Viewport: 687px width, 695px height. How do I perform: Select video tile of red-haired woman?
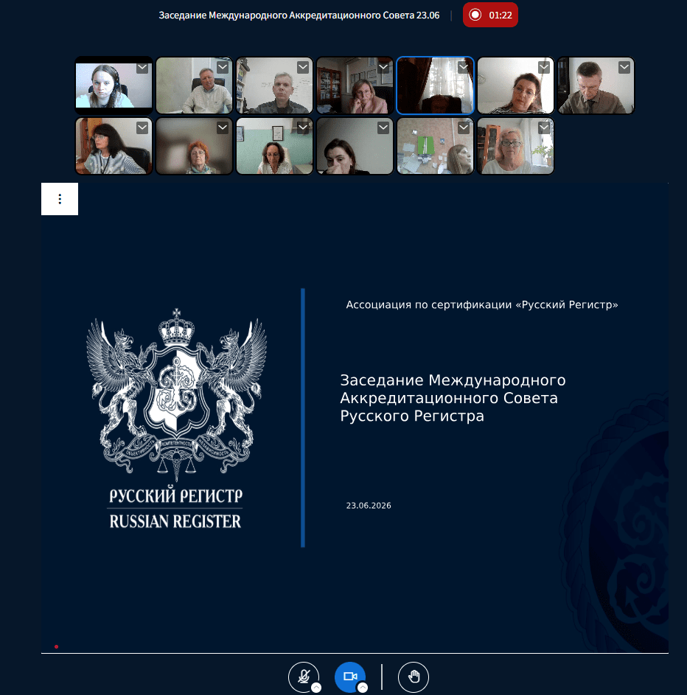(x=194, y=146)
